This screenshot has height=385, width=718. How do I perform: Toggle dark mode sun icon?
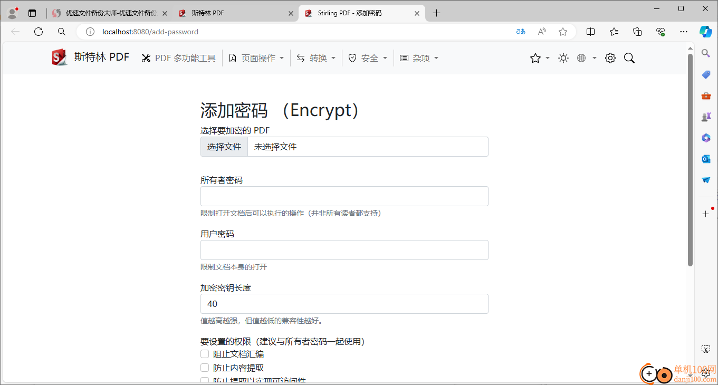563,58
